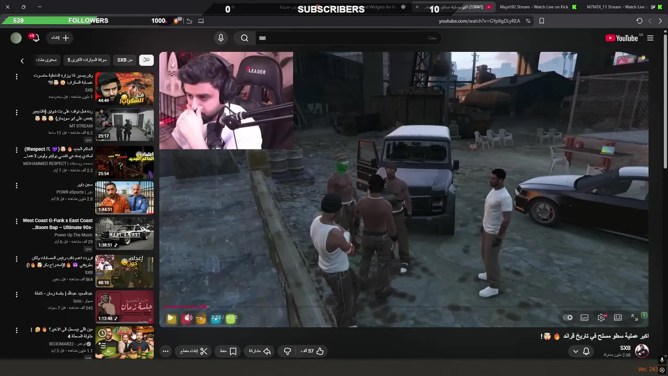Open SXB channel avatar below video
Viewport: 668px width, 376px height.
click(x=642, y=351)
